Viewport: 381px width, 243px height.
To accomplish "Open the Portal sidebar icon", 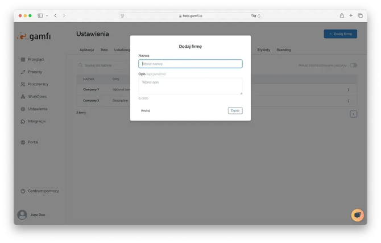I will pos(23,142).
